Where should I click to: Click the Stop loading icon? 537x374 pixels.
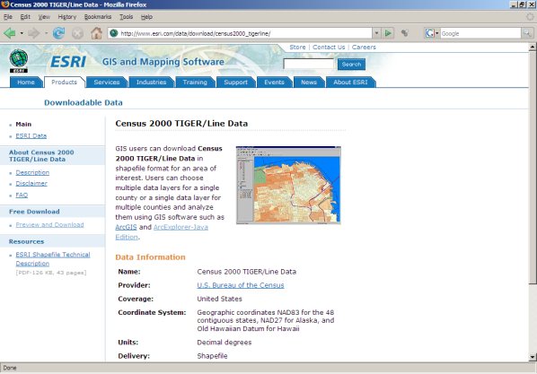tap(78, 33)
